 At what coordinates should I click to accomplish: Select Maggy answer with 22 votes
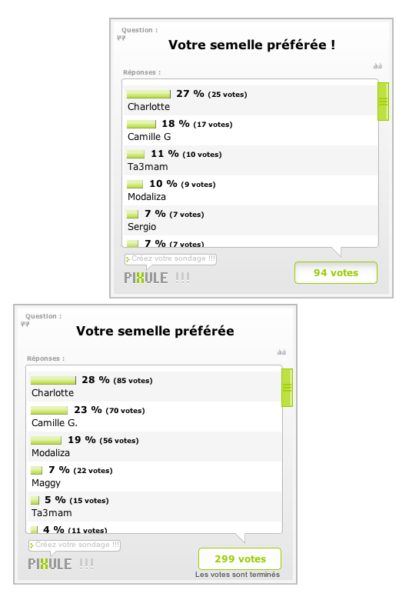154,476
